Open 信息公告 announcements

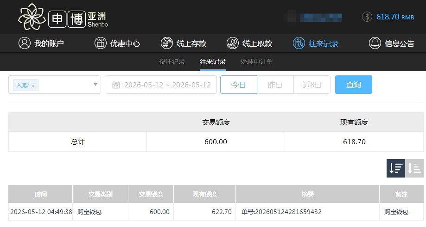tap(392, 43)
